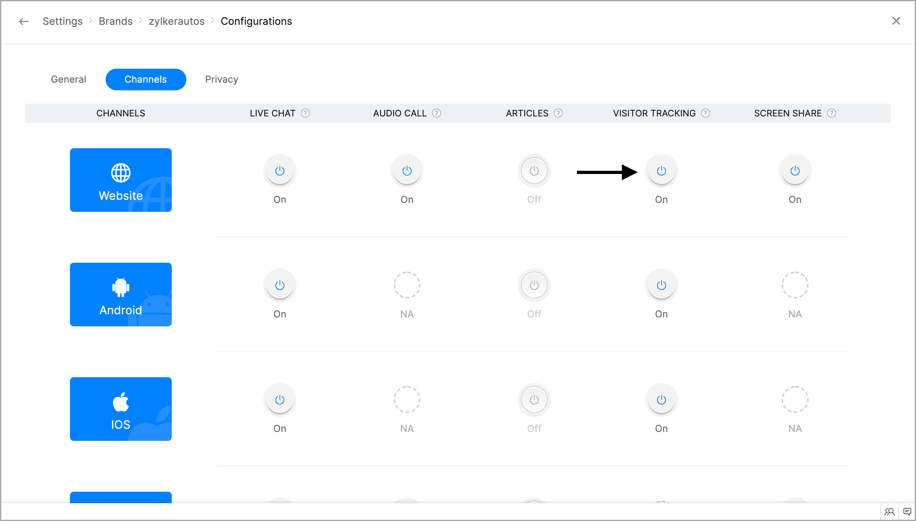This screenshot has width=916, height=521.
Task: Click the contacts icon in bottom bar
Action: [x=890, y=512]
